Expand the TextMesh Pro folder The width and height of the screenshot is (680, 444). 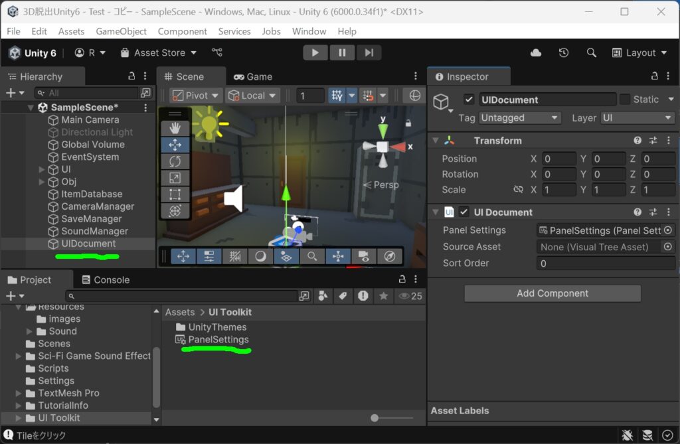[18, 394]
